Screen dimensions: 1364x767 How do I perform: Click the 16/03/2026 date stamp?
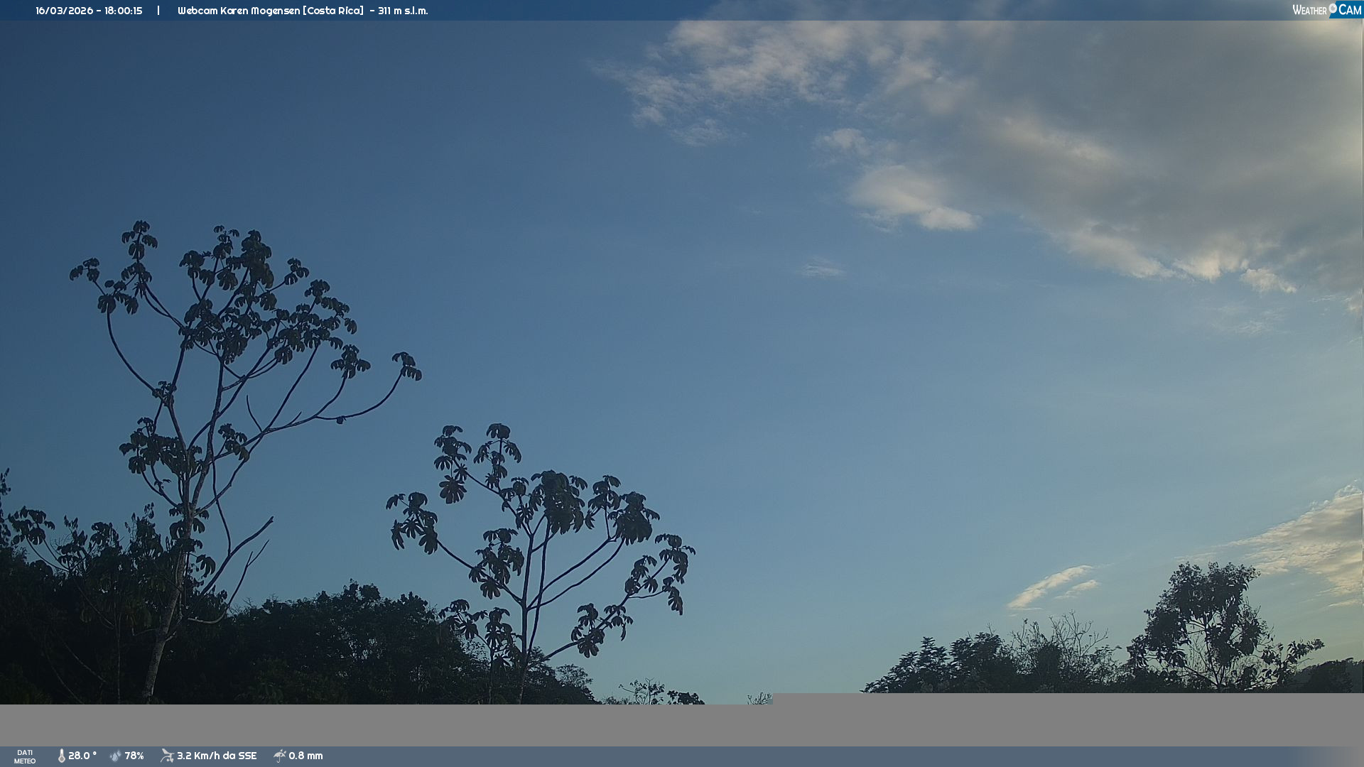65,11
